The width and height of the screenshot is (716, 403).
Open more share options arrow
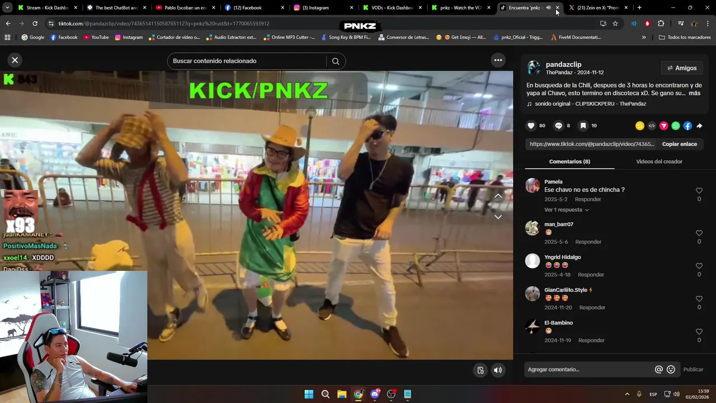699,126
